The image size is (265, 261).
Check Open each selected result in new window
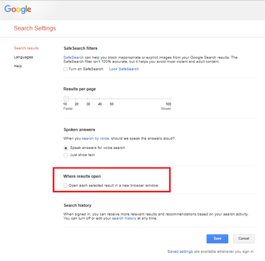click(x=65, y=186)
